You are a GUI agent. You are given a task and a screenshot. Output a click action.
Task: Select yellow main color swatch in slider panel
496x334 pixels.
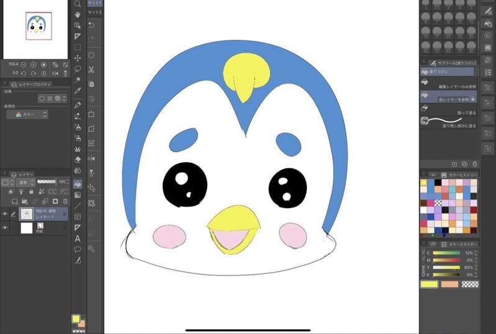pyautogui.click(x=429, y=284)
